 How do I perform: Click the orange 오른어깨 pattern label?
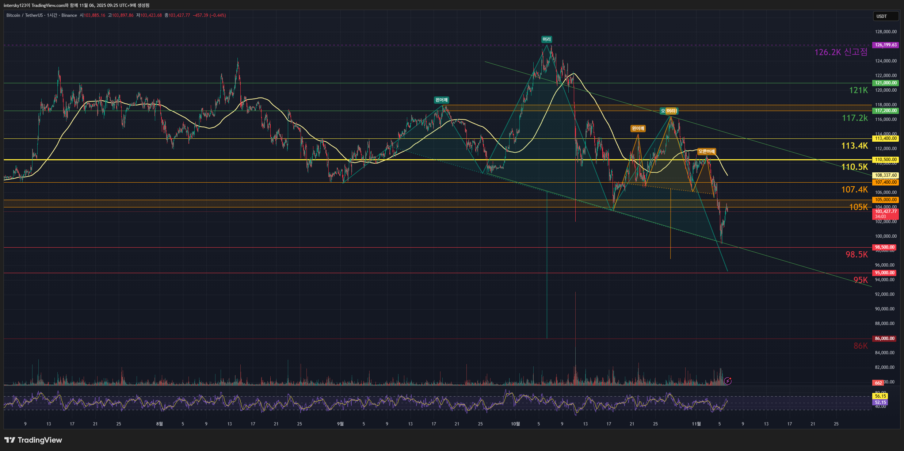(x=706, y=152)
